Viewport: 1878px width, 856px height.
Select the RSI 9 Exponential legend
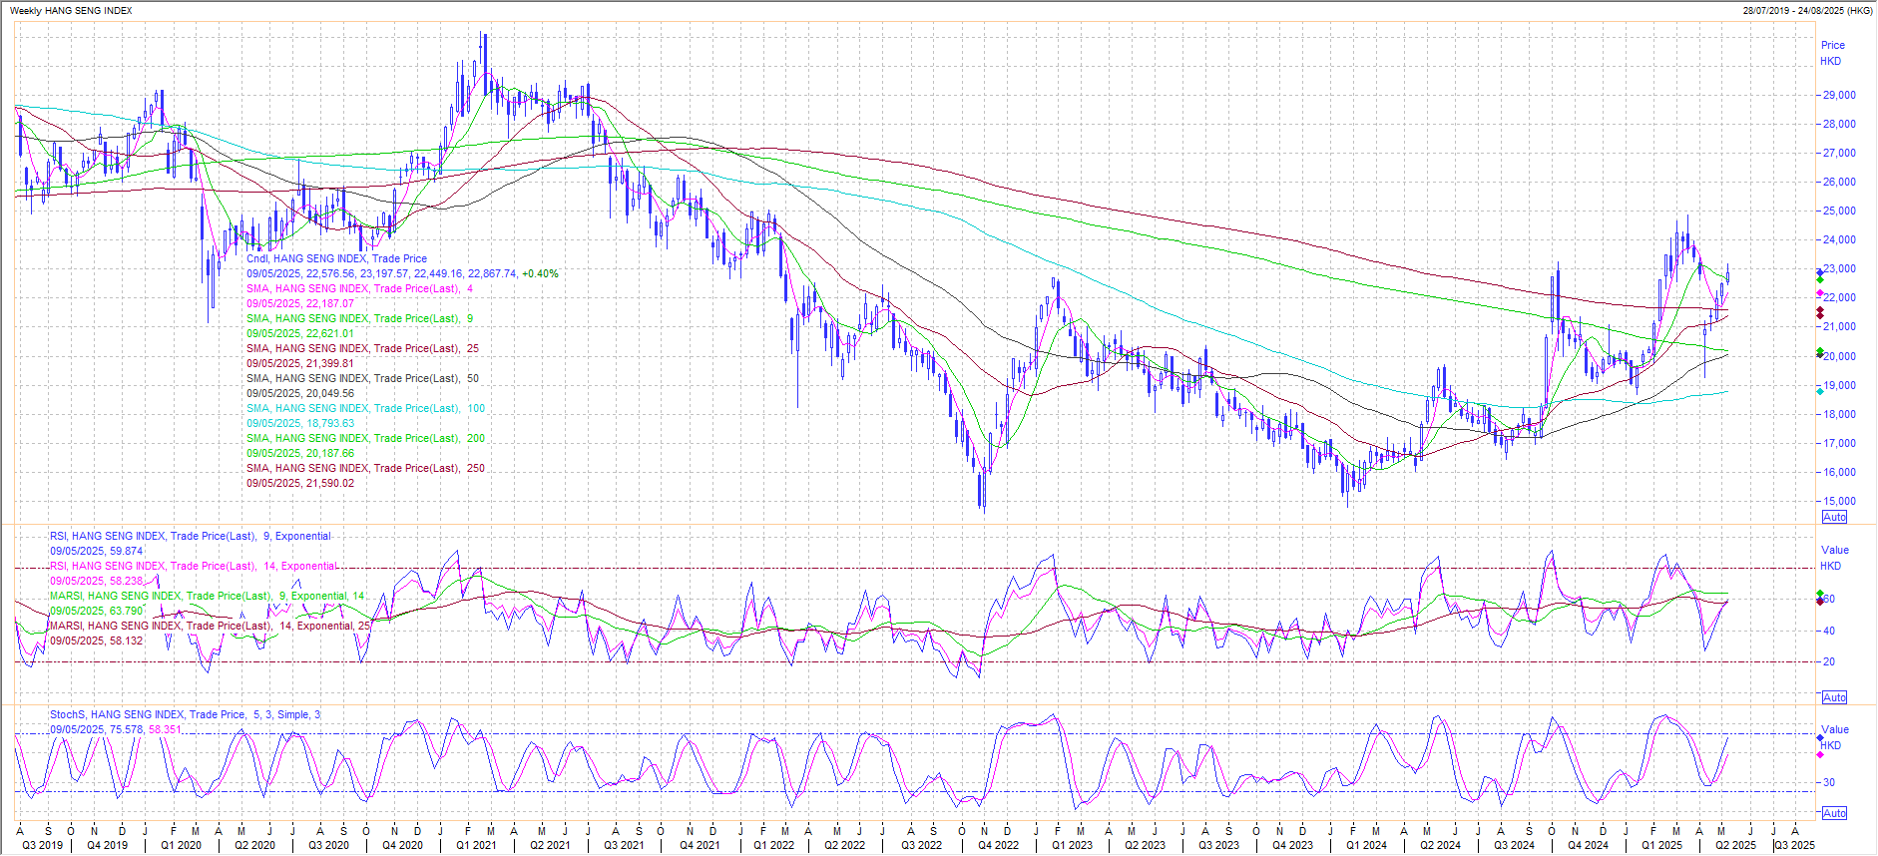(x=191, y=536)
